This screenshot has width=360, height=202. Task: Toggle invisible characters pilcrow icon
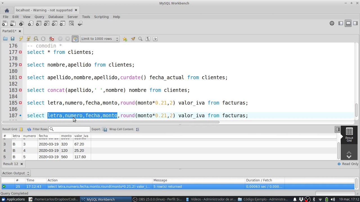click(148, 39)
